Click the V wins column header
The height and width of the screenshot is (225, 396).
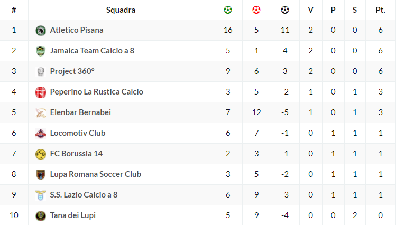(310, 10)
